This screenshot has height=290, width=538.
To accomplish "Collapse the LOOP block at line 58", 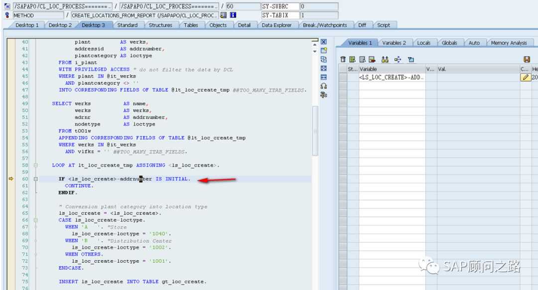I will click(35, 165).
